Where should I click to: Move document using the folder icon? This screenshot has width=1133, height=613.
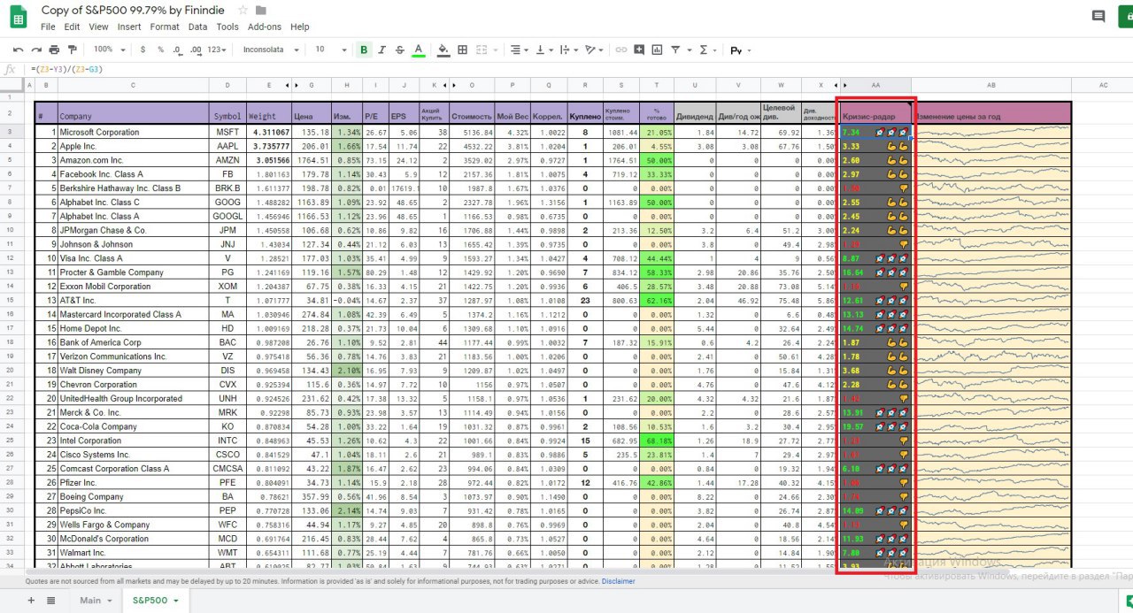260,11
